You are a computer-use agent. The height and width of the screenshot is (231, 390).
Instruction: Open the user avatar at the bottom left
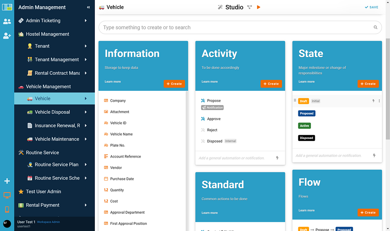[7, 224]
